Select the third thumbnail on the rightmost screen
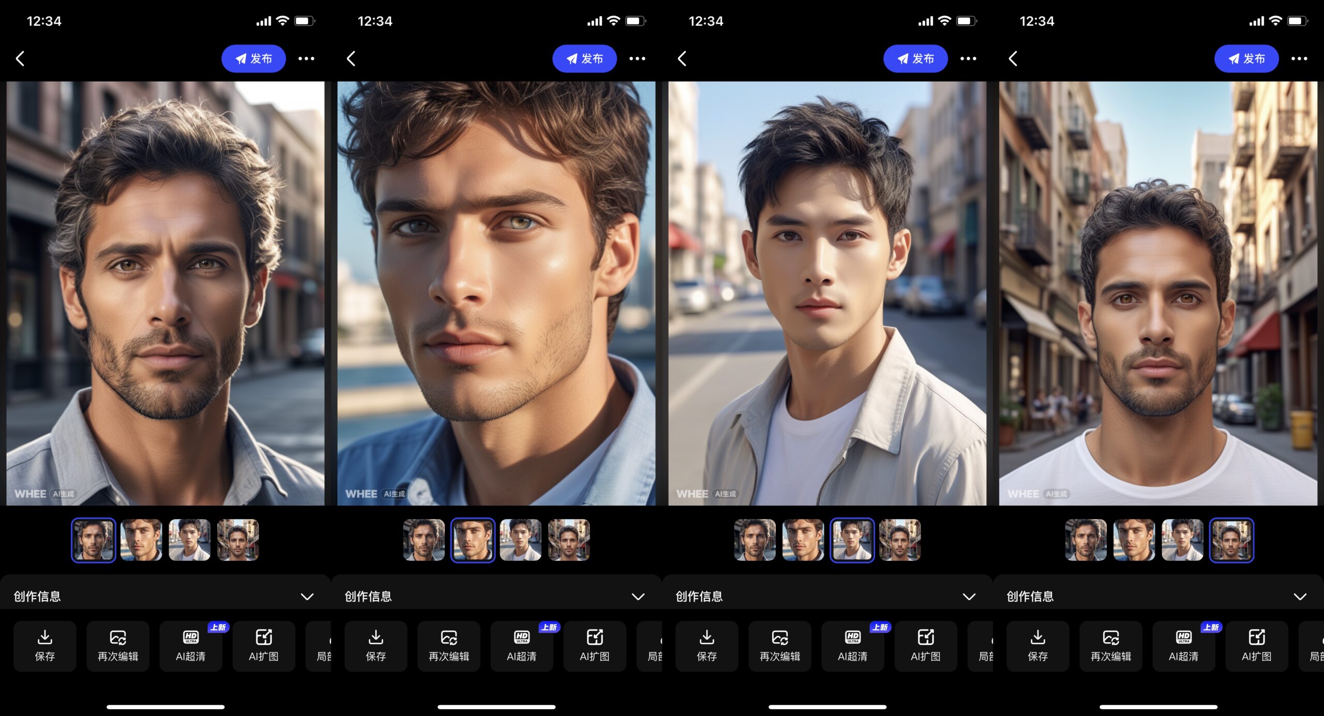Viewport: 1324px width, 716px height. [x=1182, y=540]
